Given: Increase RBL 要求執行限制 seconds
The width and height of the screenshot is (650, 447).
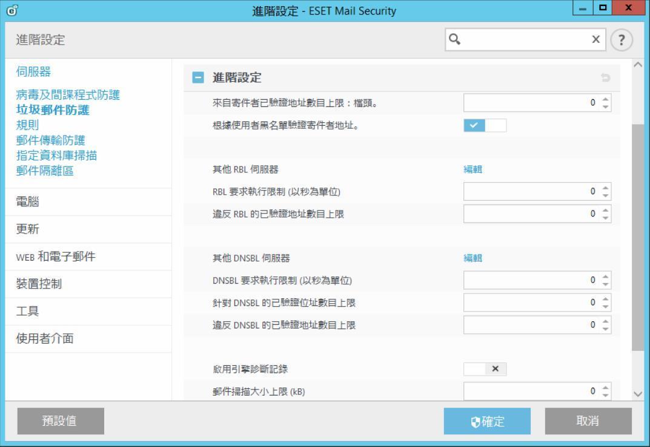Looking at the screenshot, I should point(606,188).
